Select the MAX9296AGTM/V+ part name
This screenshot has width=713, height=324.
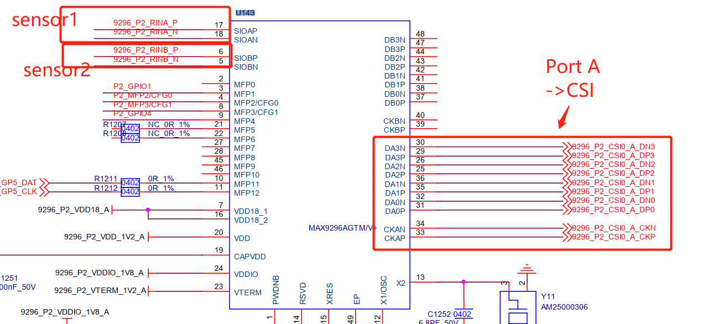[343, 228]
